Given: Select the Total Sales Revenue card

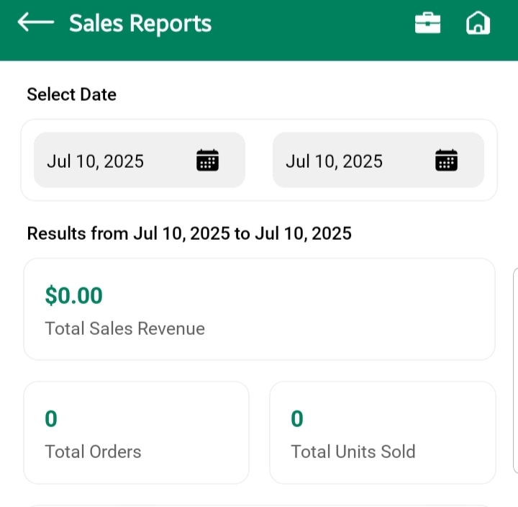Looking at the screenshot, I should pyautogui.click(x=259, y=309).
